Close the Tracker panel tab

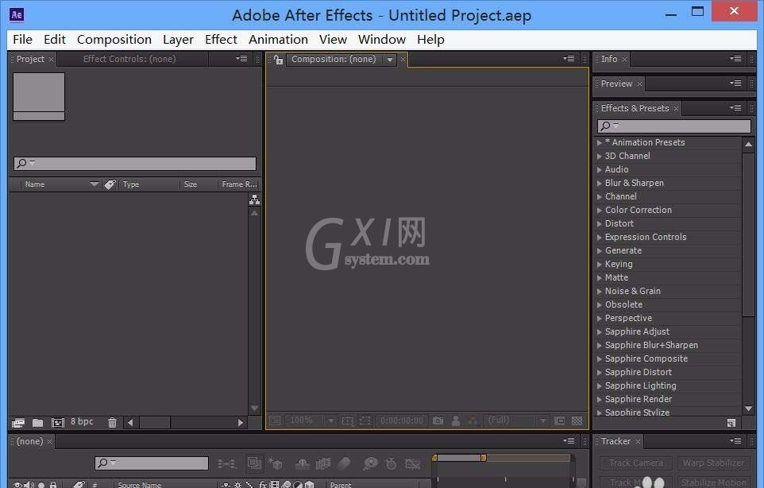(638, 442)
